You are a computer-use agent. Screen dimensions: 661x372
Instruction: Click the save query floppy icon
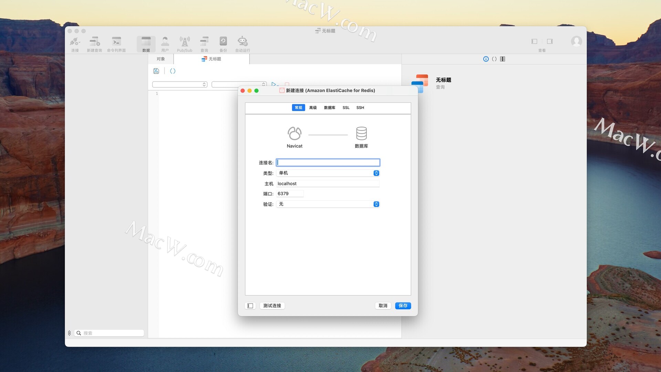tap(156, 71)
